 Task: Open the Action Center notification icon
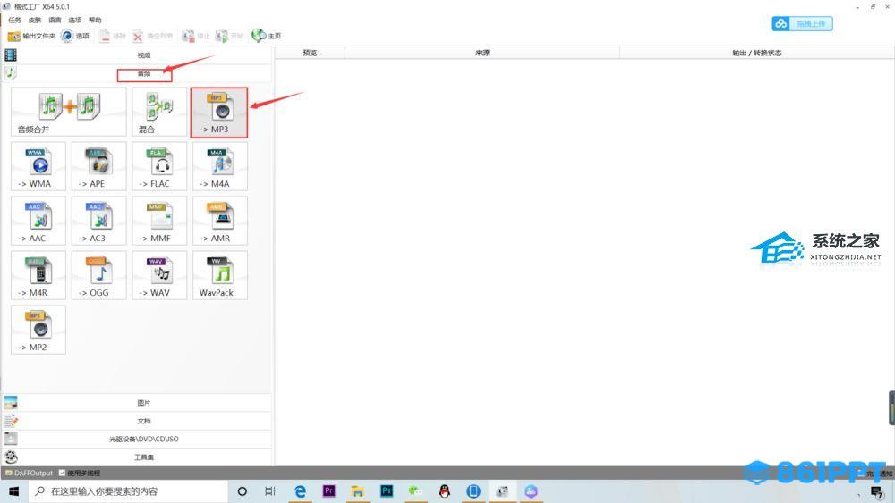[877, 491]
